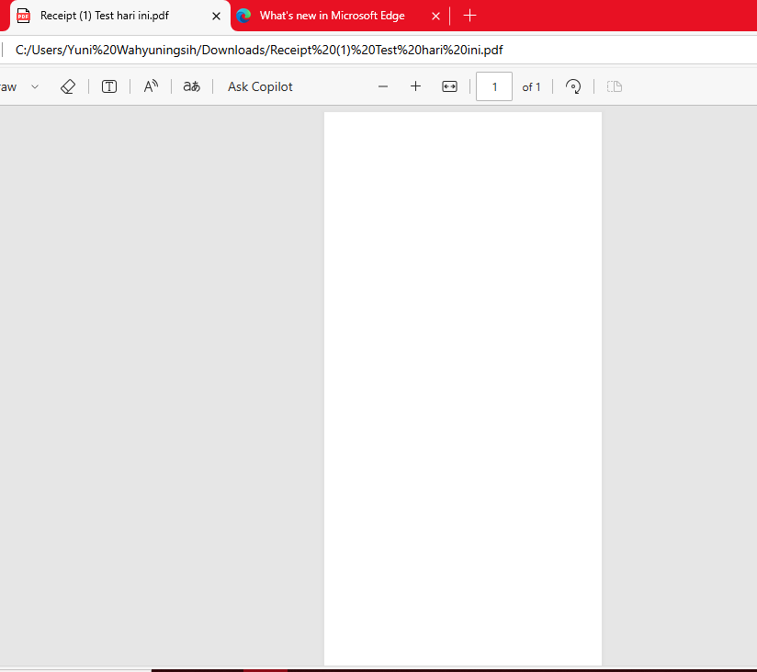The width and height of the screenshot is (757, 672).
Task: Select the Erase tool icon
Action: click(68, 87)
